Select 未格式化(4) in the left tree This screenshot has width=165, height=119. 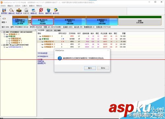tap(16, 38)
